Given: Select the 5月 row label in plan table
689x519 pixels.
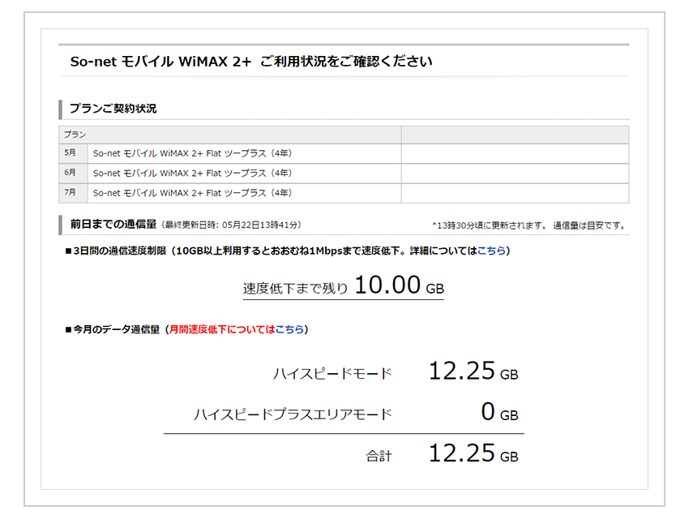Looking at the screenshot, I should [x=71, y=153].
